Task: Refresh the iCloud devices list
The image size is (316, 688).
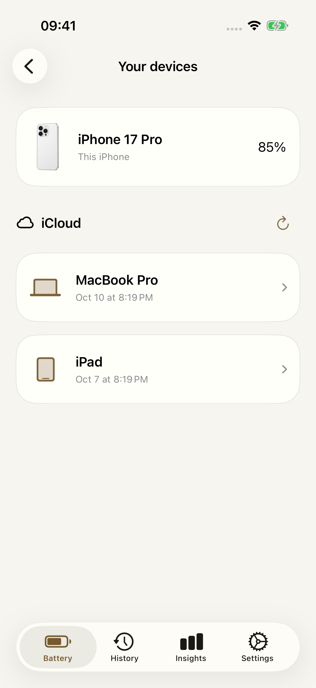Action: coord(283,223)
